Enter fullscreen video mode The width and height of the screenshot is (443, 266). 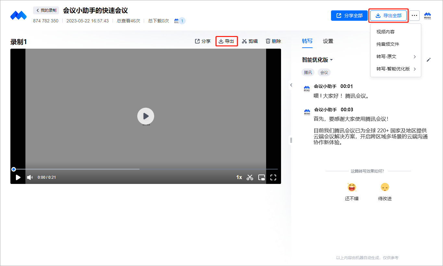[273, 177]
